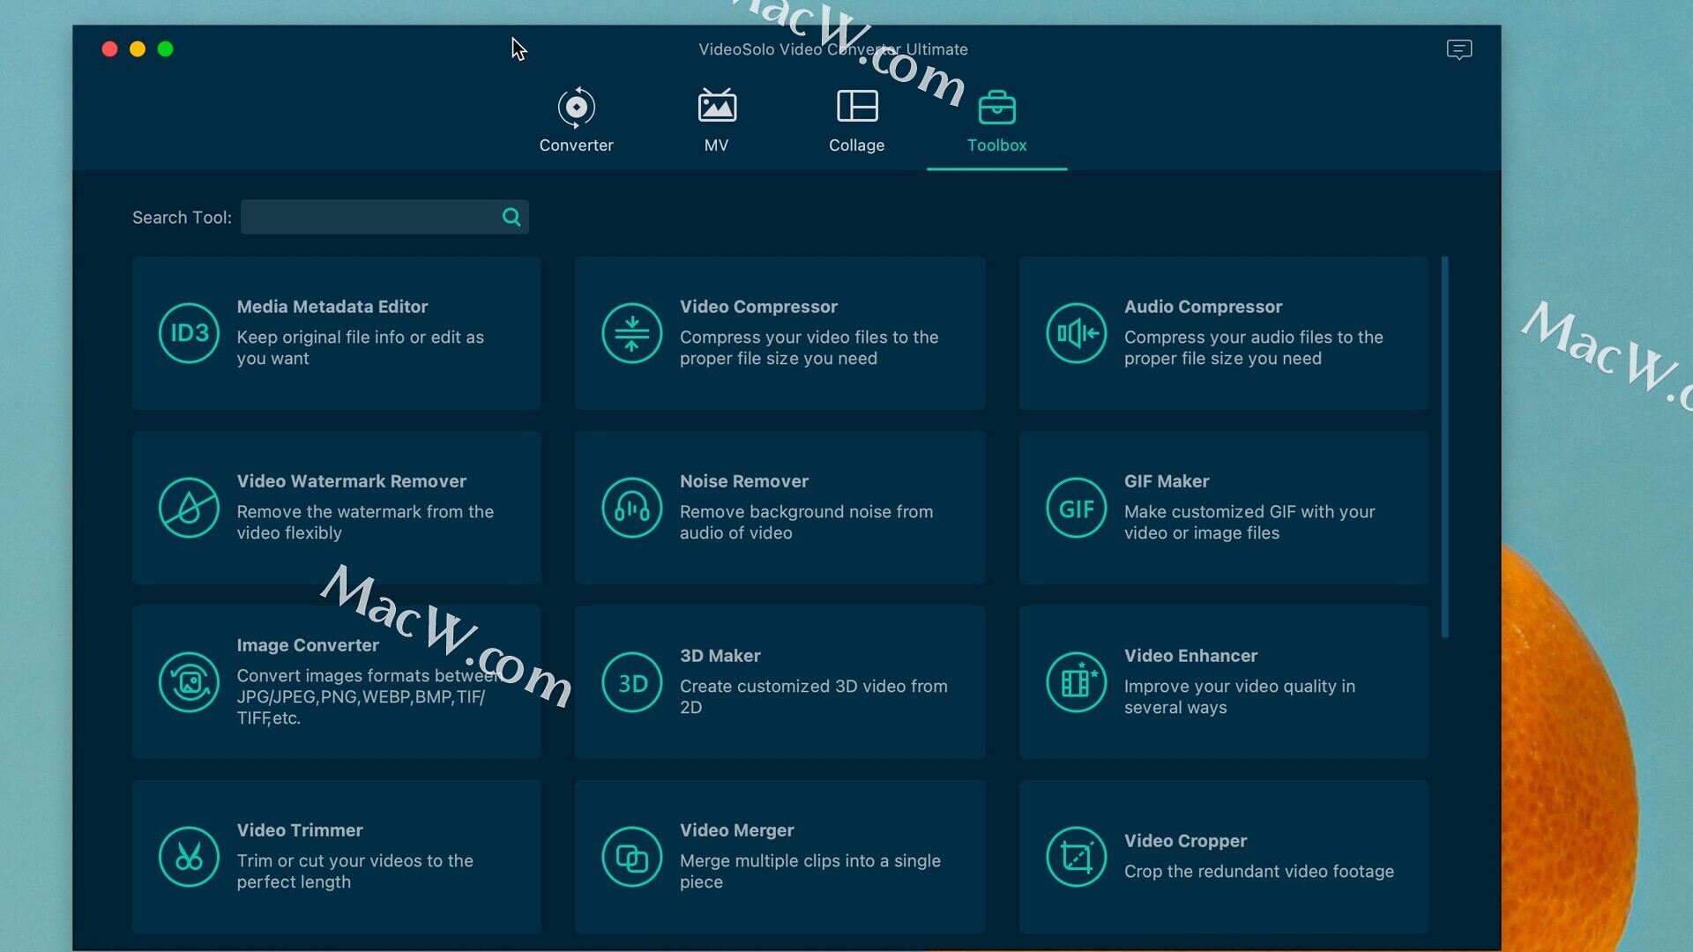
Task: Click 'Trim or cut your videos' description
Action: pos(354,872)
